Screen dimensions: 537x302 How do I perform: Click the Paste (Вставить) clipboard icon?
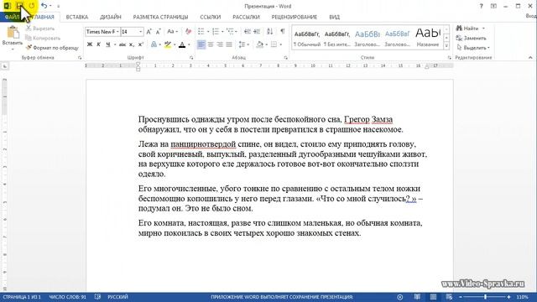[13, 32]
